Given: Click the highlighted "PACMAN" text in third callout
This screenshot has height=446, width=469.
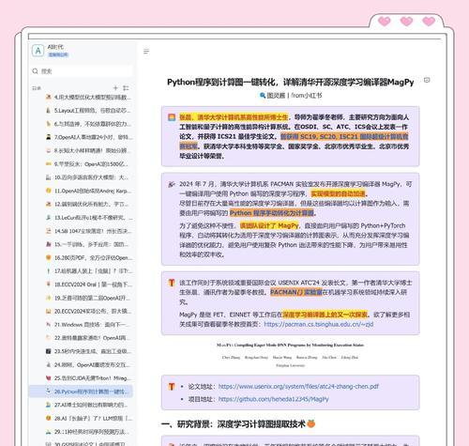Looking at the screenshot, I should tap(296, 292).
